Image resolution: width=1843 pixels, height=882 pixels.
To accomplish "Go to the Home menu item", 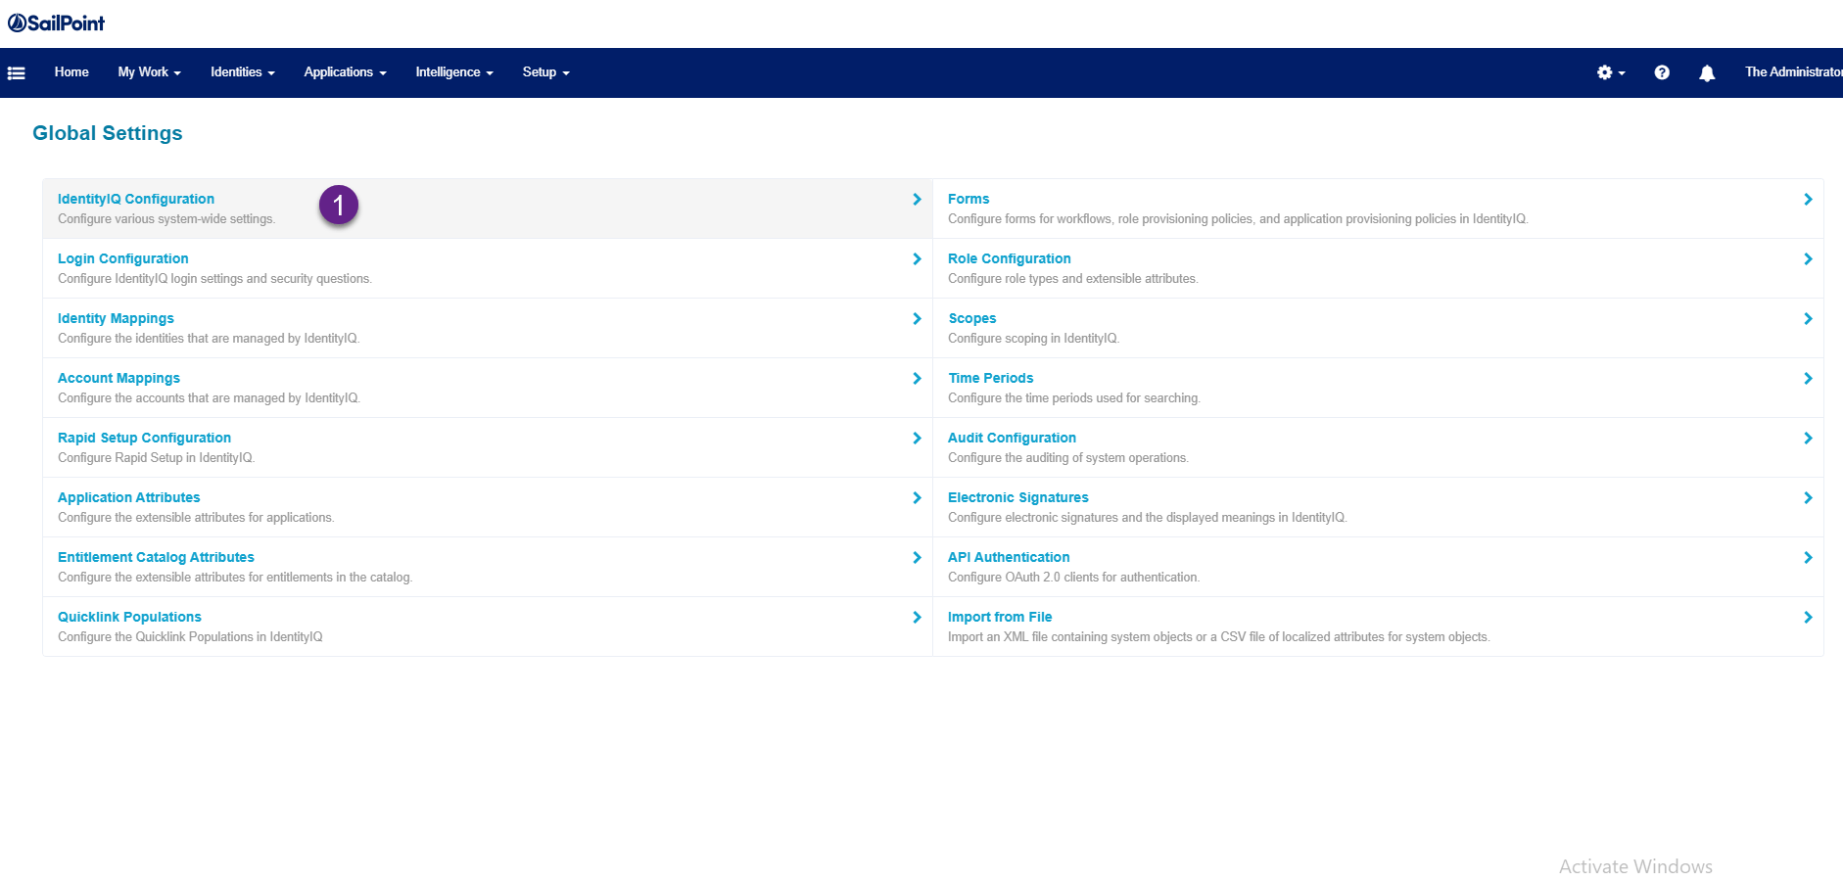I will click(x=71, y=72).
